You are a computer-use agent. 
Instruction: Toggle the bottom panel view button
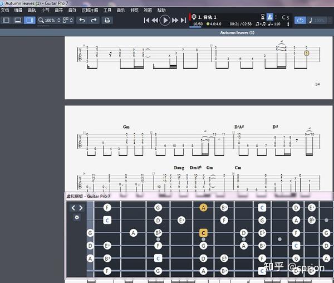pyautogui.click(x=18, y=20)
